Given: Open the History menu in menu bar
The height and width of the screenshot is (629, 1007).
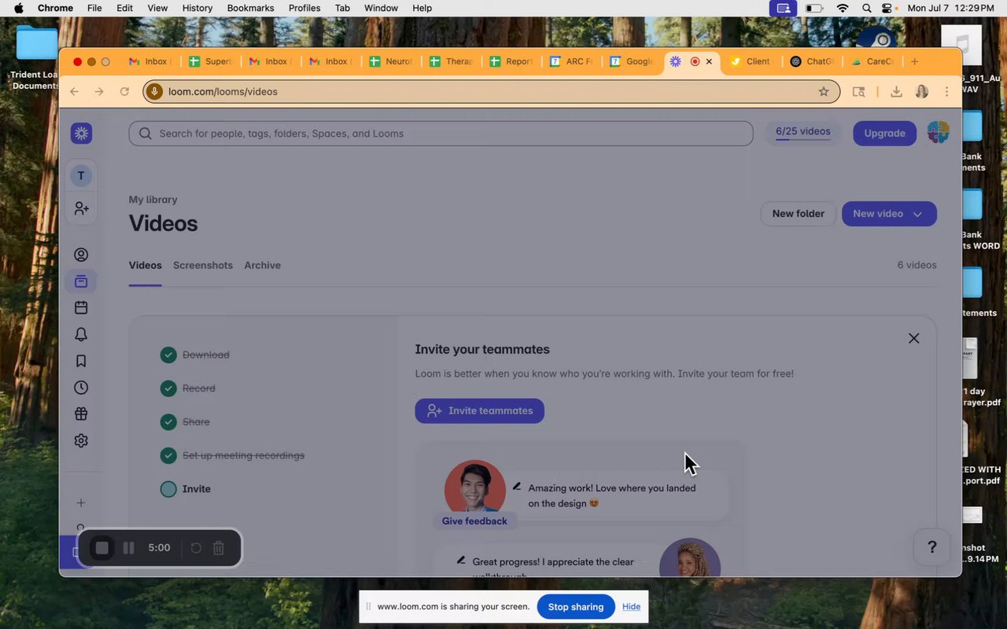Looking at the screenshot, I should (197, 8).
